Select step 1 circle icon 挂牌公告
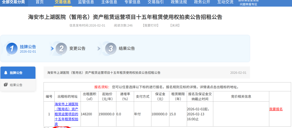Image resolution: width=292 pixels, height=128 pixels. coord(12,49)
